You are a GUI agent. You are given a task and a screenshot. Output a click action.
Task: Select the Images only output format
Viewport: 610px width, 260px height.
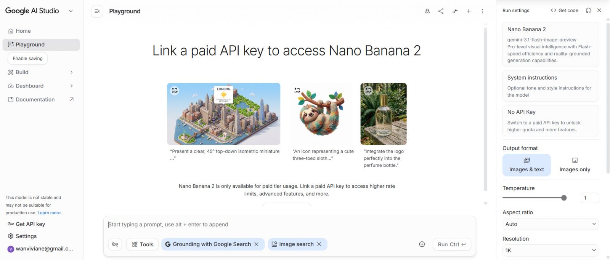pyautogui.click(x=575, y=165)
